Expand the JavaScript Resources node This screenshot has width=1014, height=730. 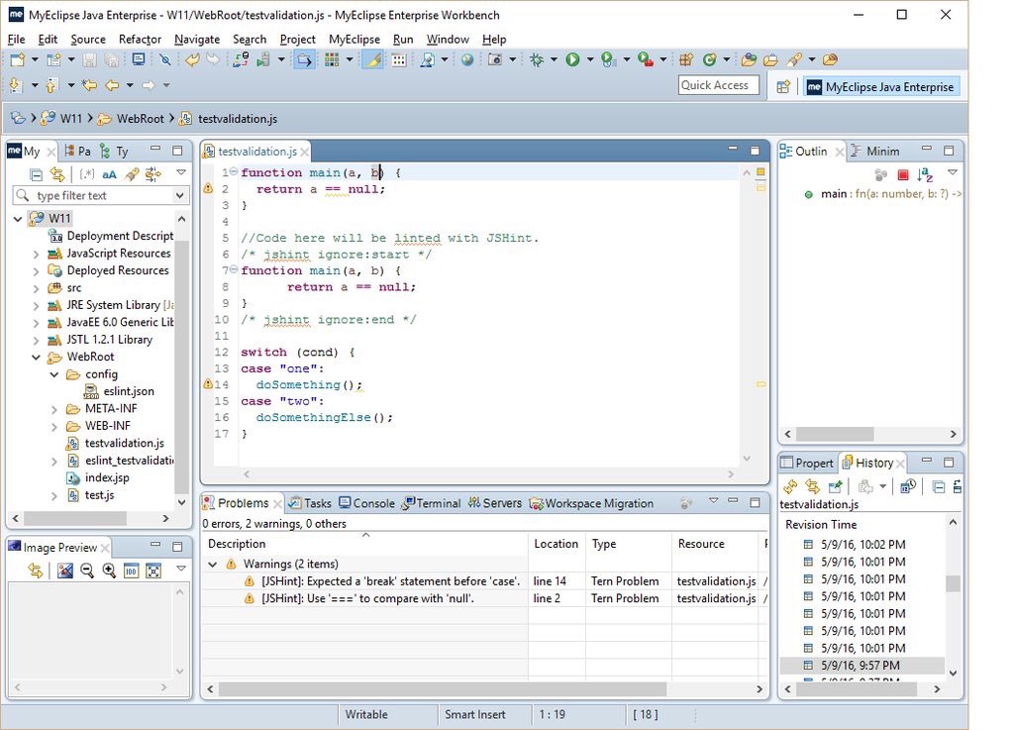click(37, 254)
